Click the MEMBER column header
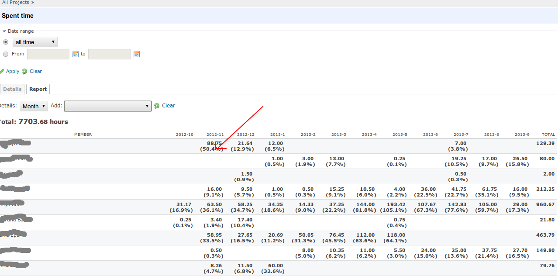 pyautogui.click(x=83, y=135)
